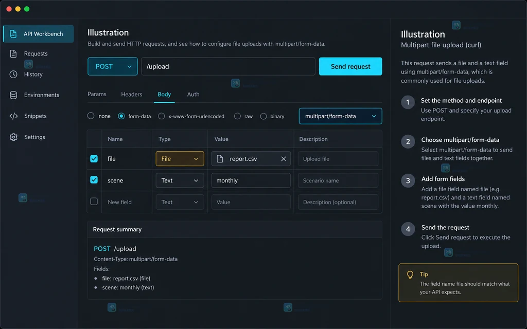Click the 'file: report.csv (file)' summary line
This screenshot has width=527, height=329.
[126, 278]
